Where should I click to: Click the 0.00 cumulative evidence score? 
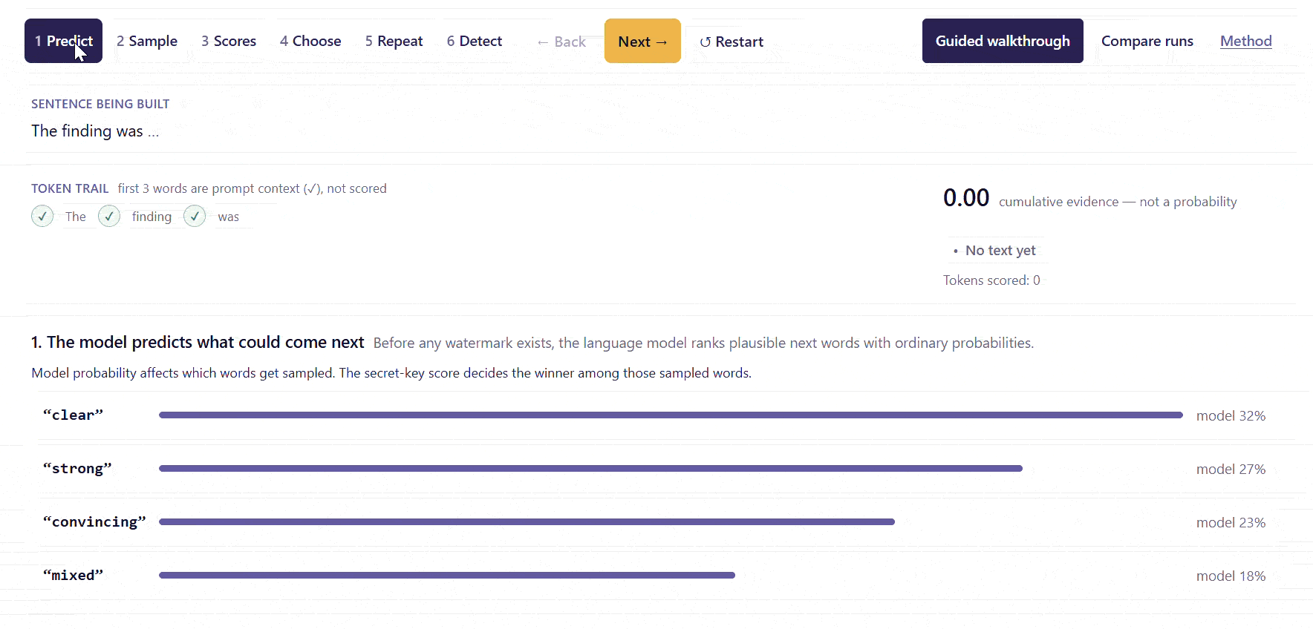pyautogui.click(x=966, y=198)
